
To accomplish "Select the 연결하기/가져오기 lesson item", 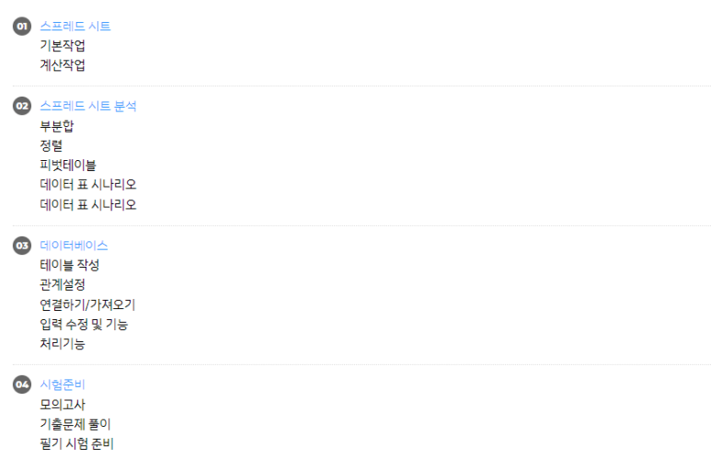I will (87, 304).
